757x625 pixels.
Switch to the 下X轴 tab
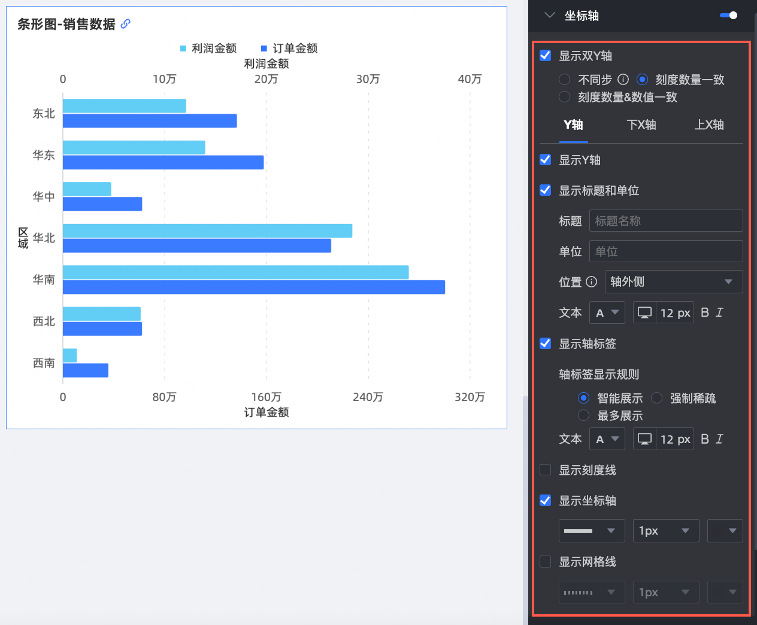click(x=641, y=125)
